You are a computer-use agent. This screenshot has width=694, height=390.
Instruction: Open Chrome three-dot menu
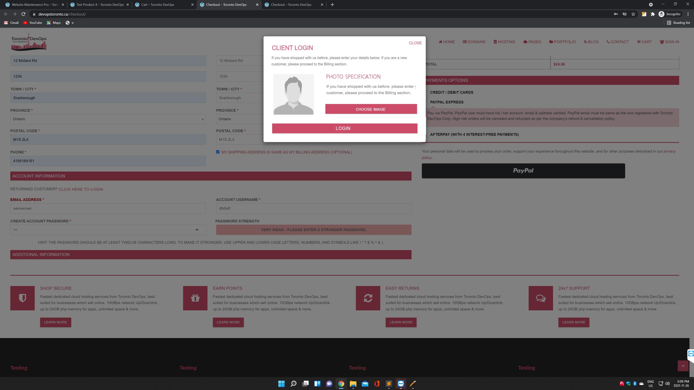pyautogui.click(x=688, y=14)
